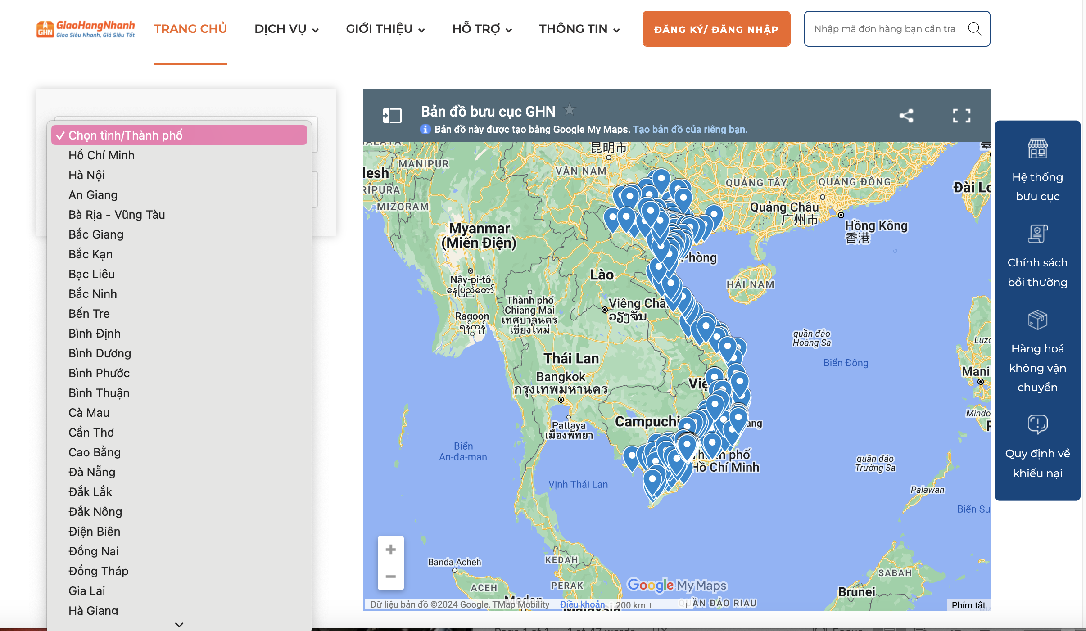Click the GiaoHangNhanh logo
Image resolution: width=1086 pixels, height=631 pixels.
click(x=86, y=29)
